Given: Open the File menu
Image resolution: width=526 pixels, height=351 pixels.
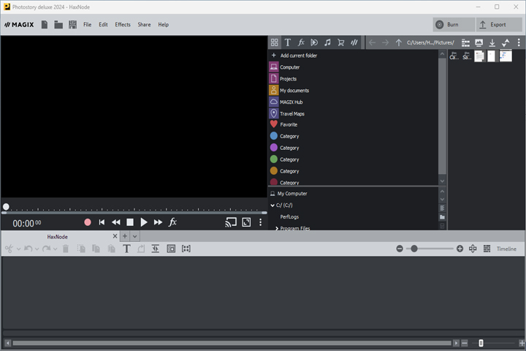Looking at the screenshot, I should (87, 25).
